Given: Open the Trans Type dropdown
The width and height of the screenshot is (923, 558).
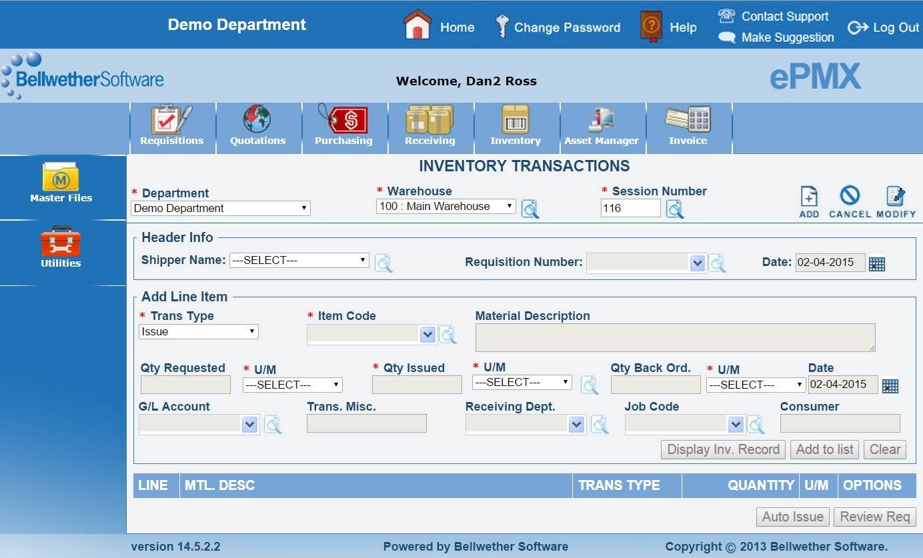Looking at the screenshot, I should point(199,332).
